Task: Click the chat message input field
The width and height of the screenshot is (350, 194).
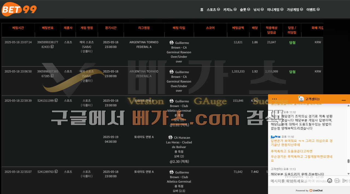Action: (297, 181)
